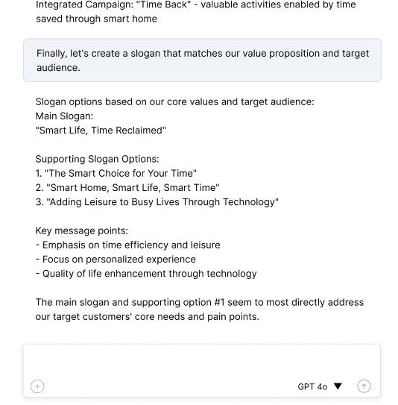Screen dimensions: 398x405
Task: Click the "Key message points:" heading
Action: coord(82,230)
